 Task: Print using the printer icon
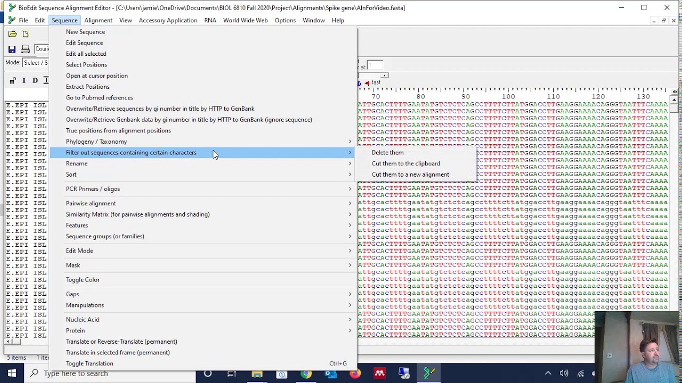pos(25,49)
